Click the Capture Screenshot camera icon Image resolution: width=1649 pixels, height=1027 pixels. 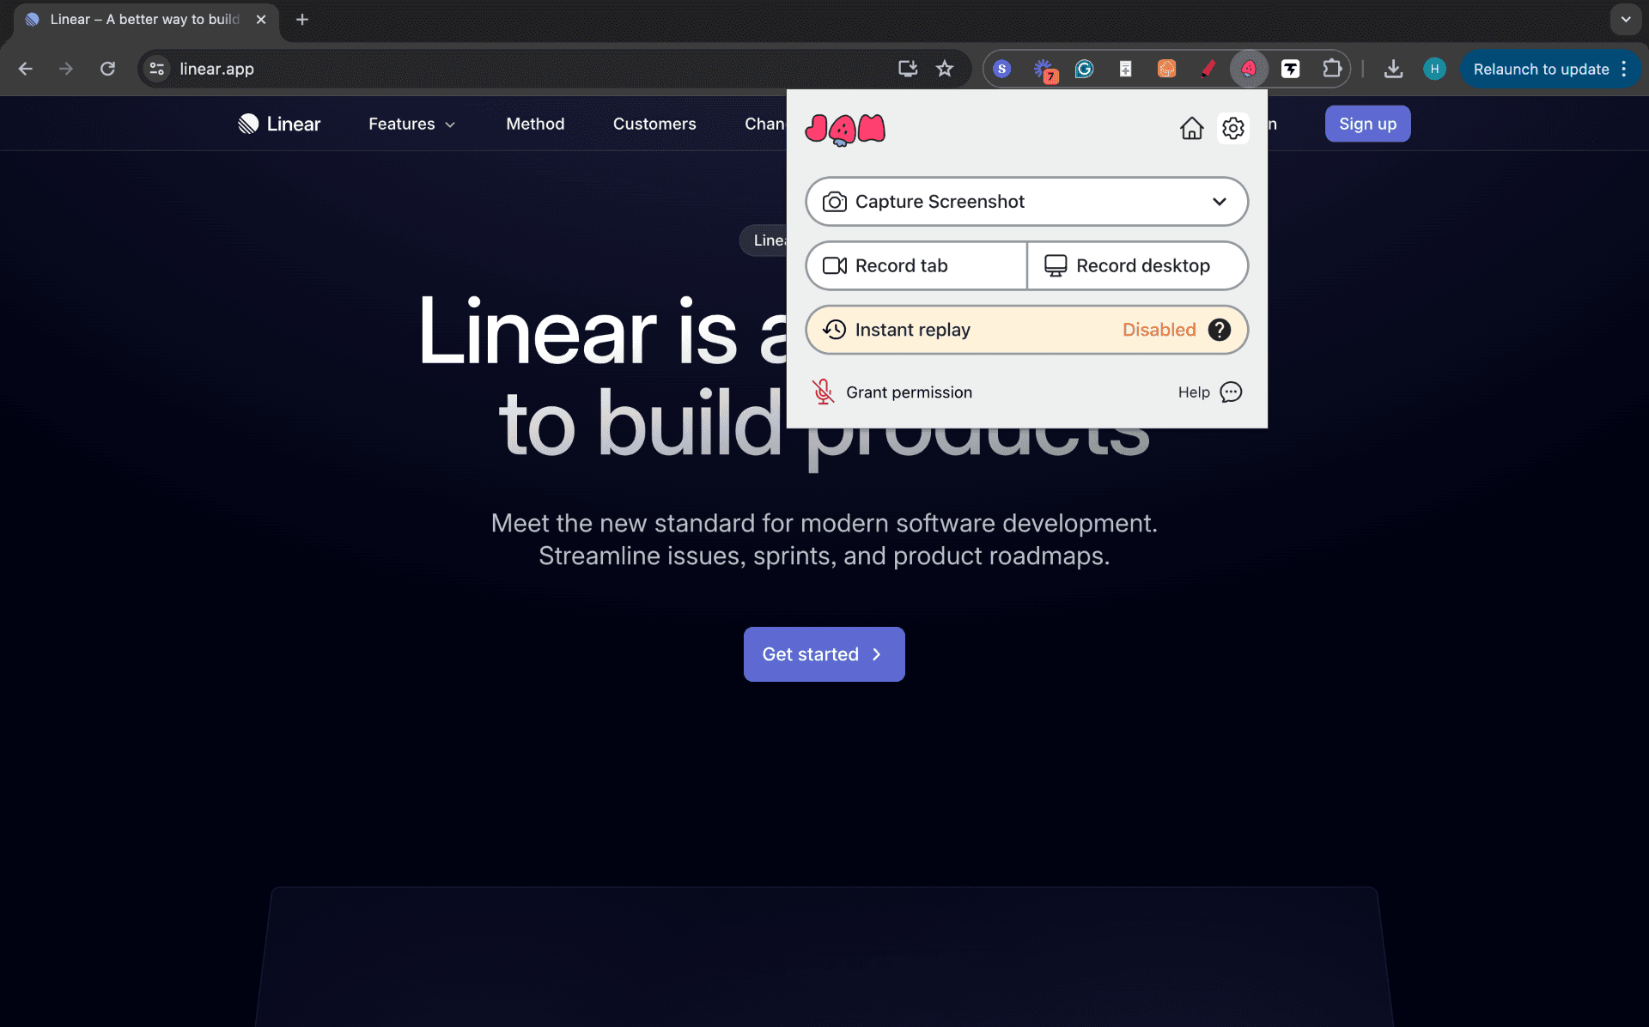point(834,202)
